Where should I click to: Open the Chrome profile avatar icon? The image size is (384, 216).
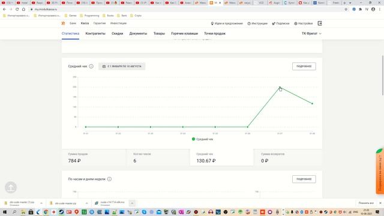point(373,10)
